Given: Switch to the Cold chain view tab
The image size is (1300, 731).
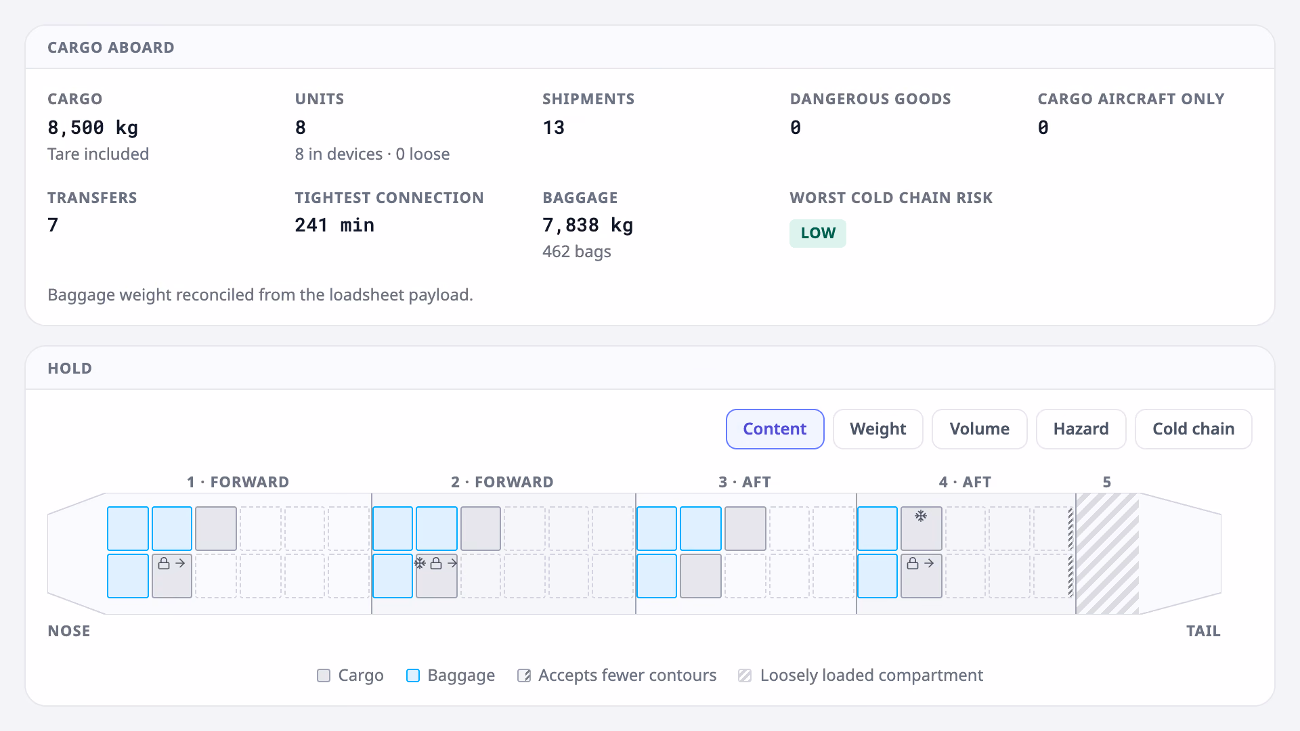Looking at the screenshot, I should tap(1194, 429).
